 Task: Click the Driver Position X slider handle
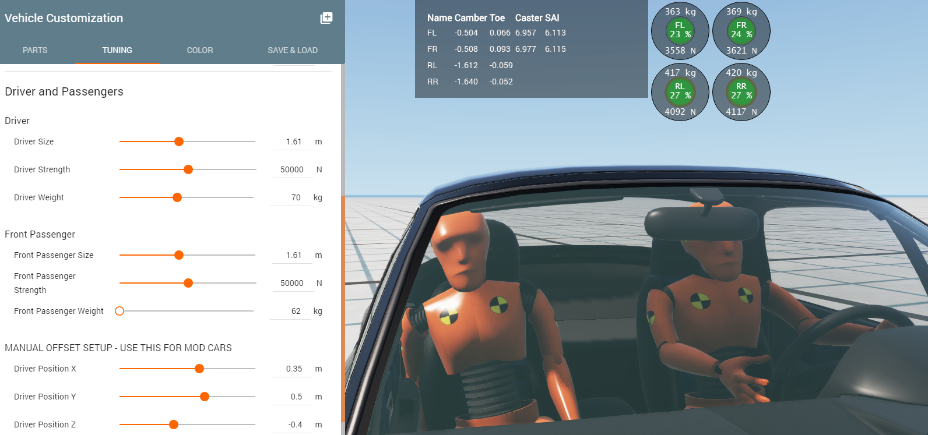[199, 369]
